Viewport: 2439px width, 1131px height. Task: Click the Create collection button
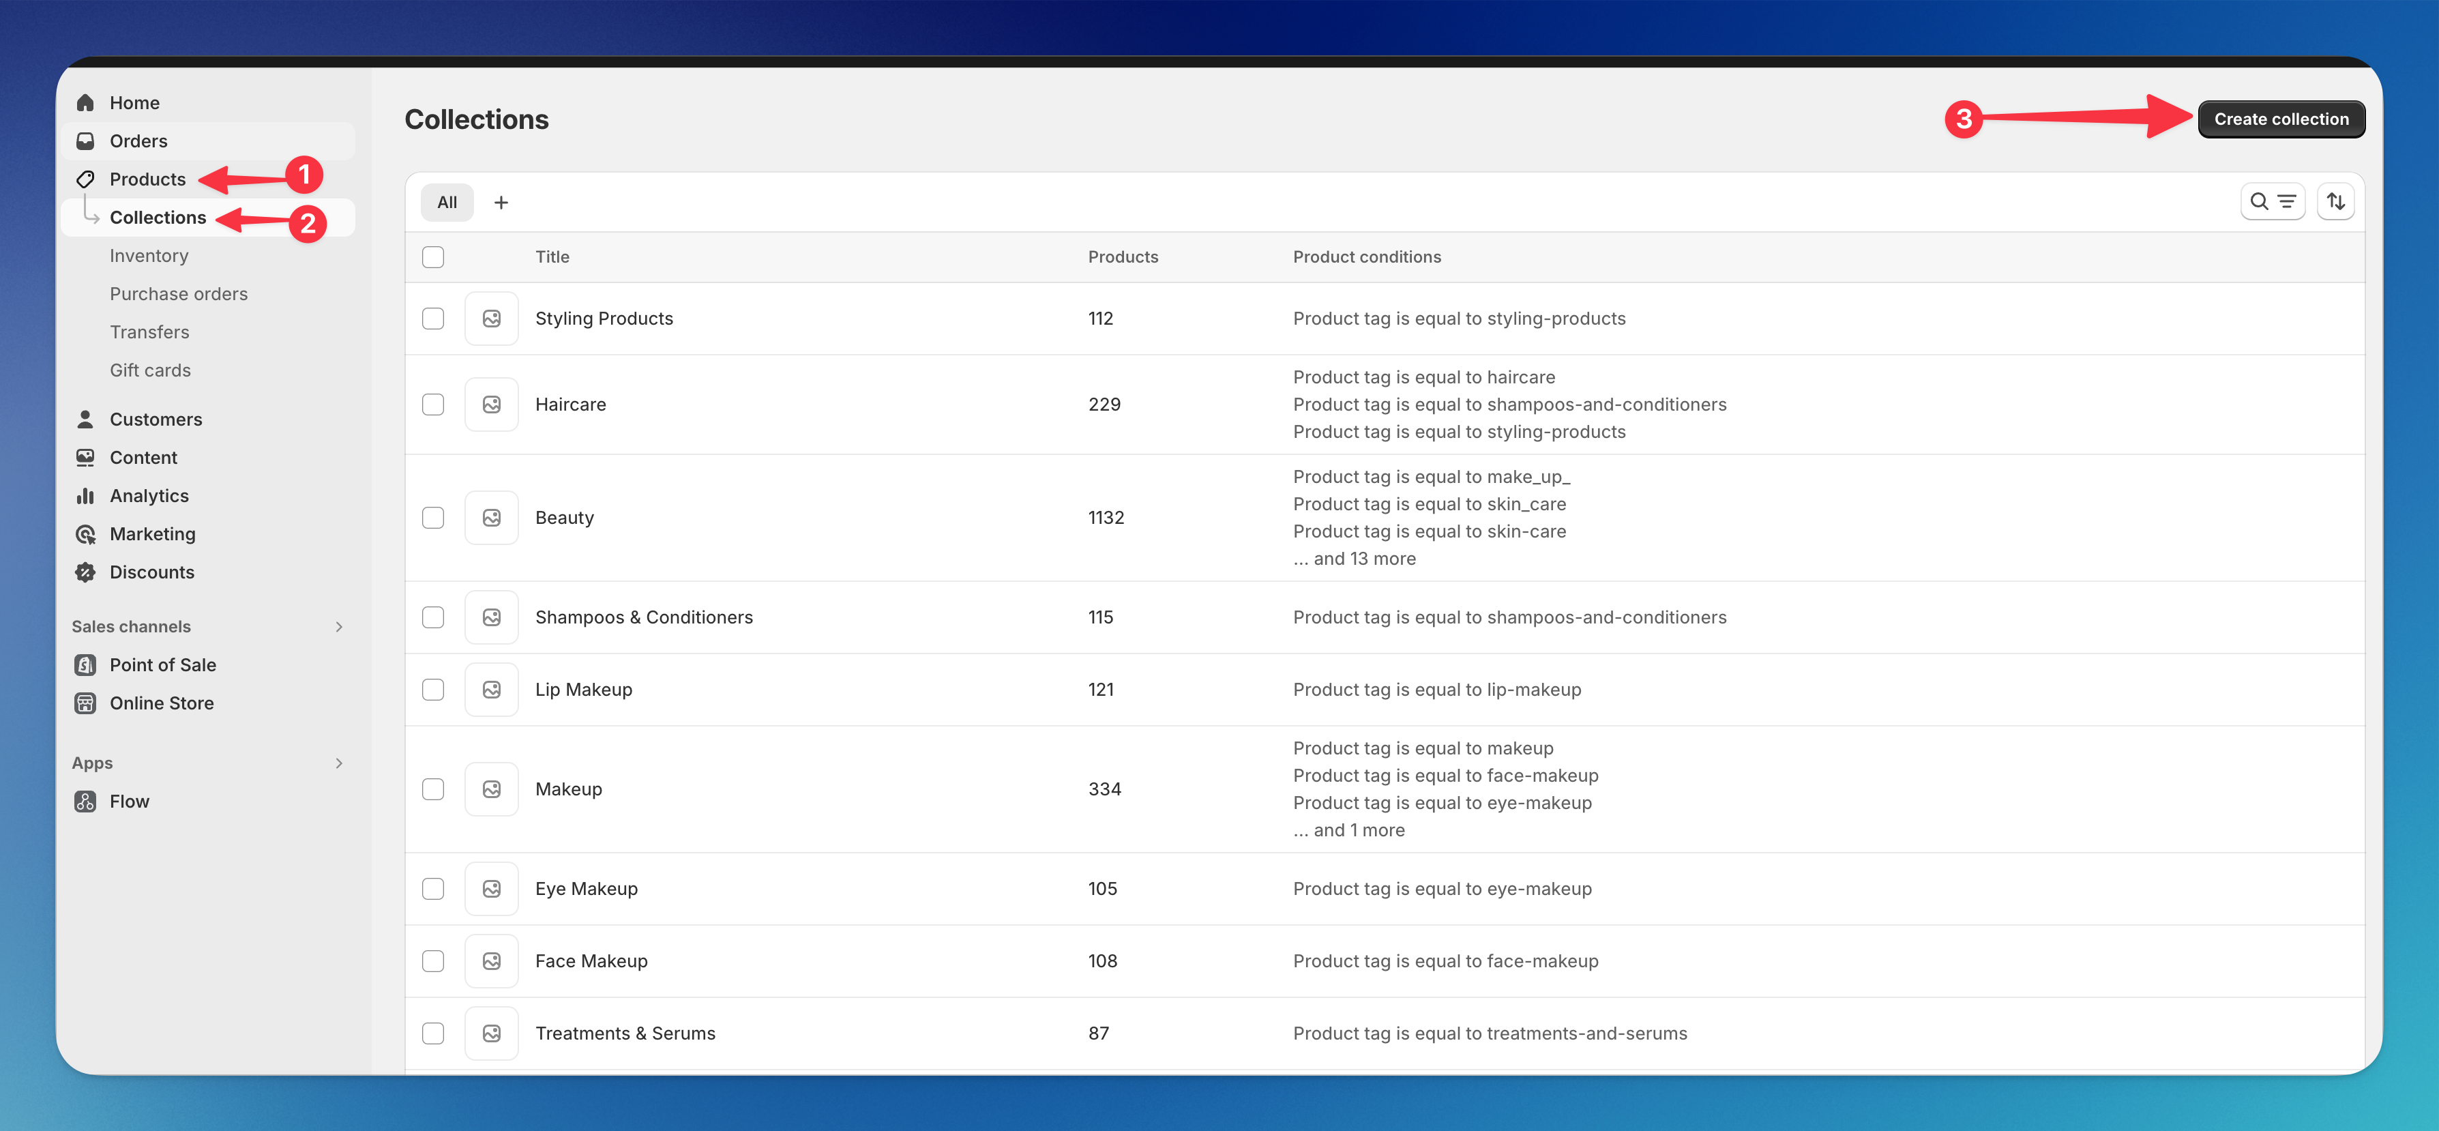pyautogui.click(x=2281, y=119)
